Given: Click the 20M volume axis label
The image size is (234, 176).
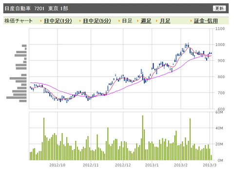Looking at the screenshot, I should click(219, 144).
